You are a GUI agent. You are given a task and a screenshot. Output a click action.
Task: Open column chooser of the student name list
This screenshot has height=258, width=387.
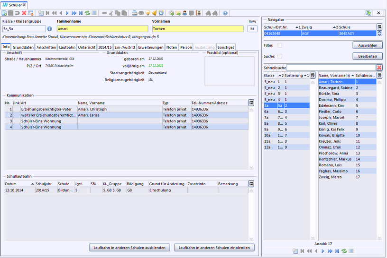[x=379, y=75]
